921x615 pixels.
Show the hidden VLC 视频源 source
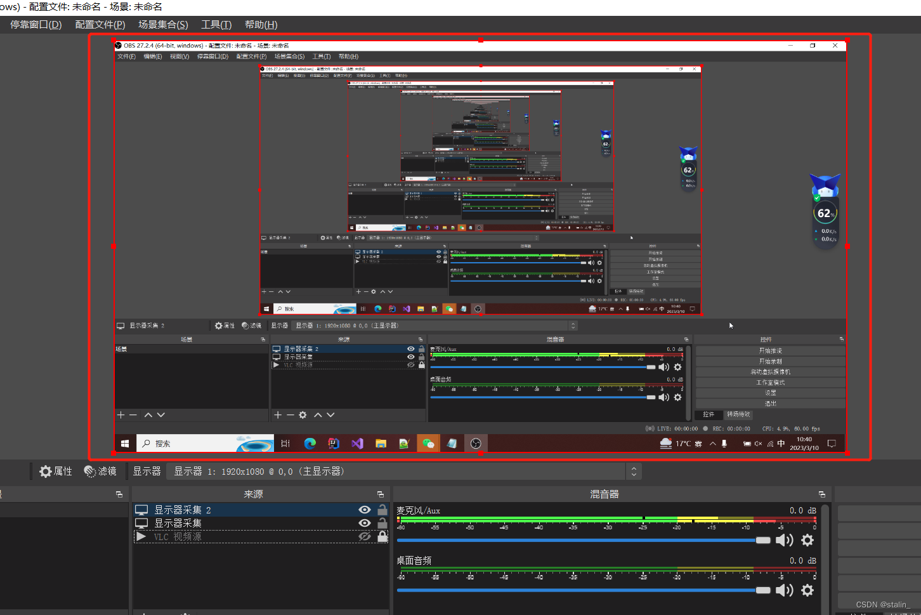point(365,537)
